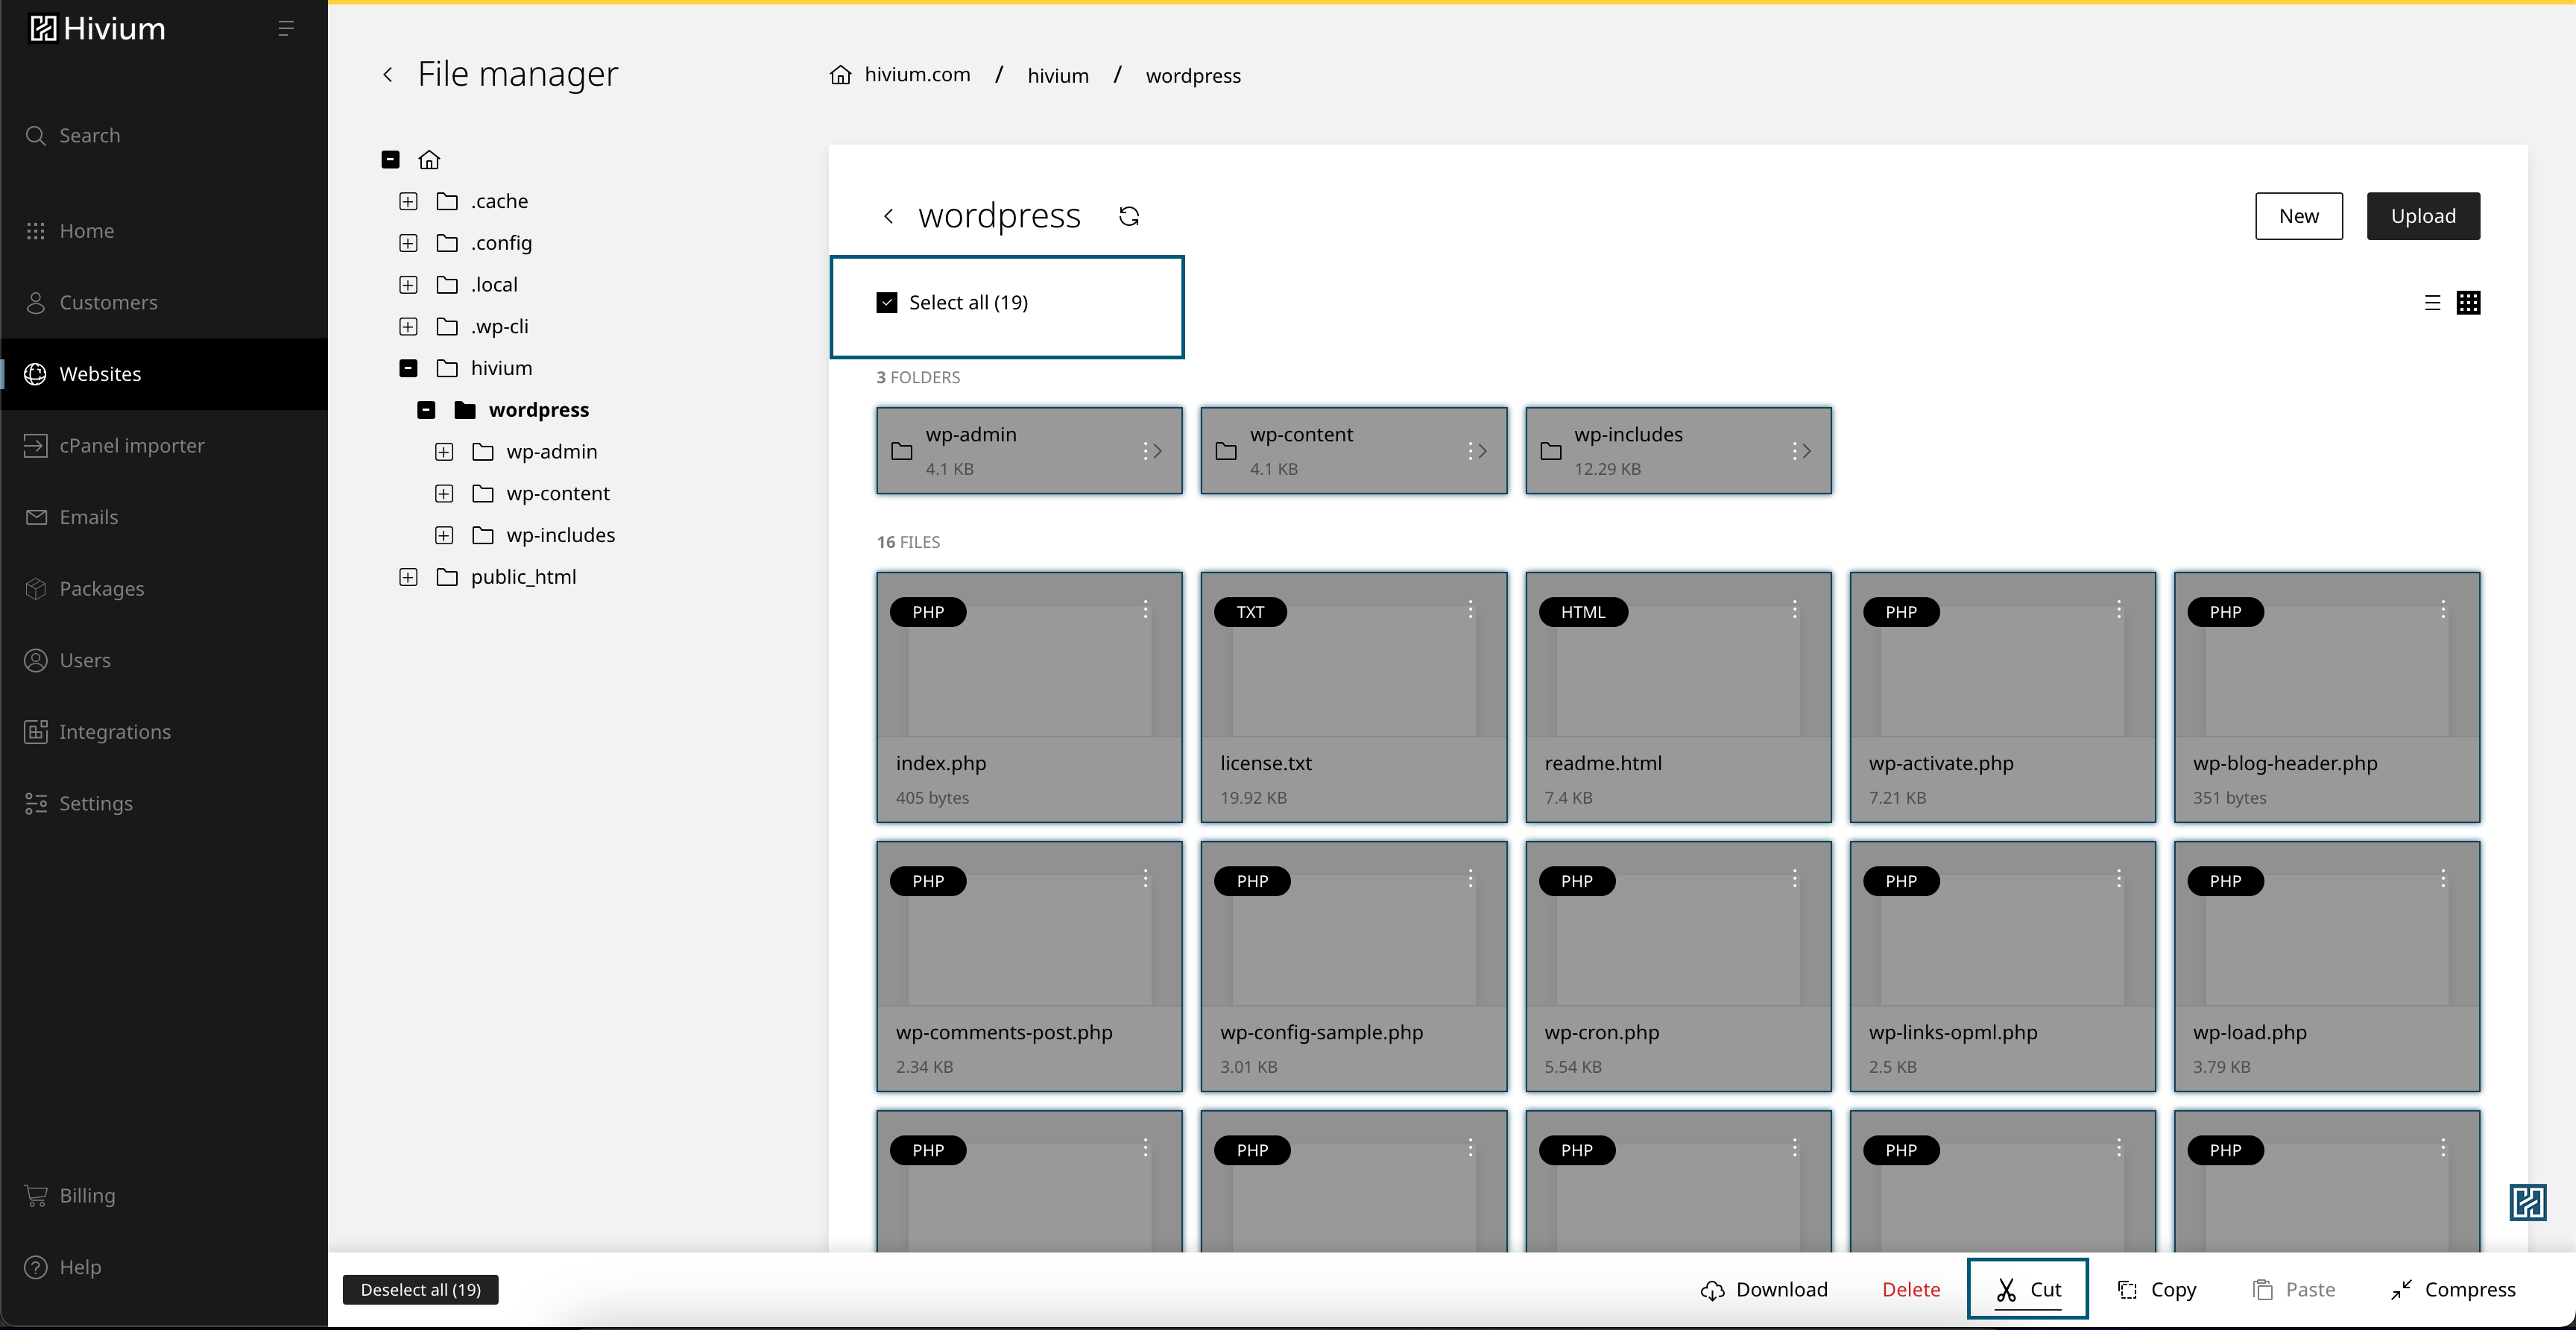Image resolution: width=2576 pixels, height=1330 pixels.
Task: Click the sidebar Search field
Action: coord(164,136)
